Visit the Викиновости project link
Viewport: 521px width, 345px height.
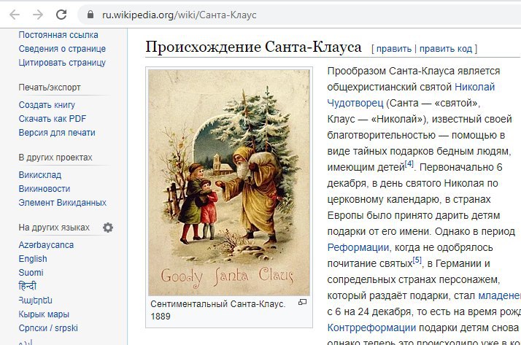point(45,189)
